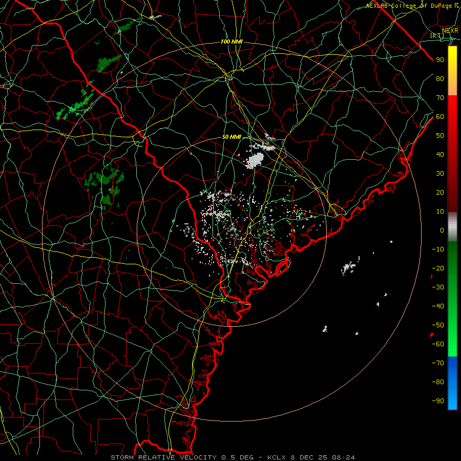Viewport: 461px width, 461px height.
Task: Click the large gray echo near 50 NMI label
Action: pos(255,160)
